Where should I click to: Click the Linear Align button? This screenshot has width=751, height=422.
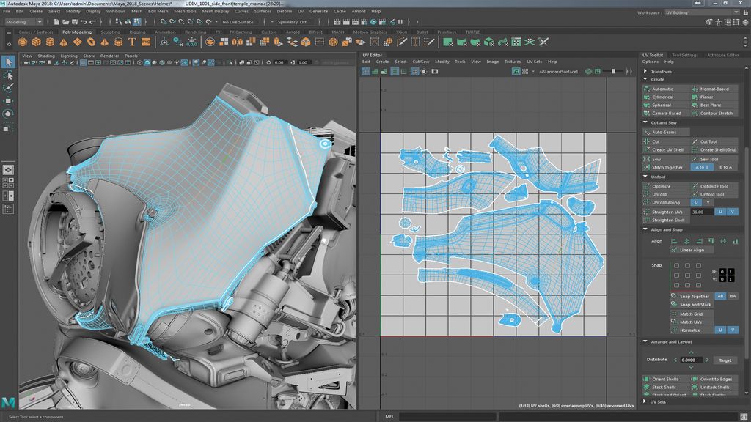pyautogui.click(x=691, y=250)
